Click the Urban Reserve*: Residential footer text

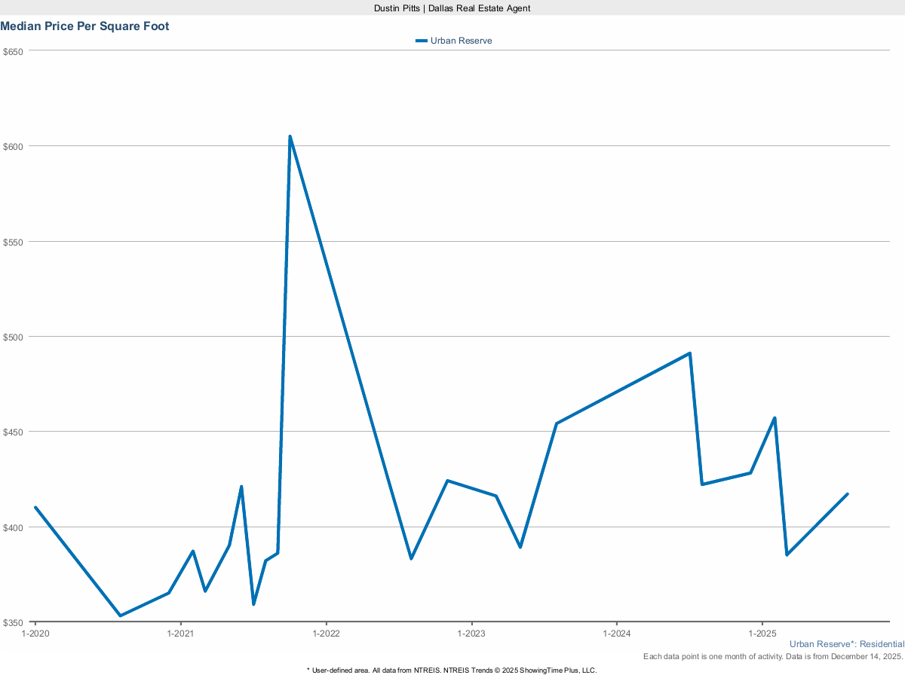tap(846, 644)
